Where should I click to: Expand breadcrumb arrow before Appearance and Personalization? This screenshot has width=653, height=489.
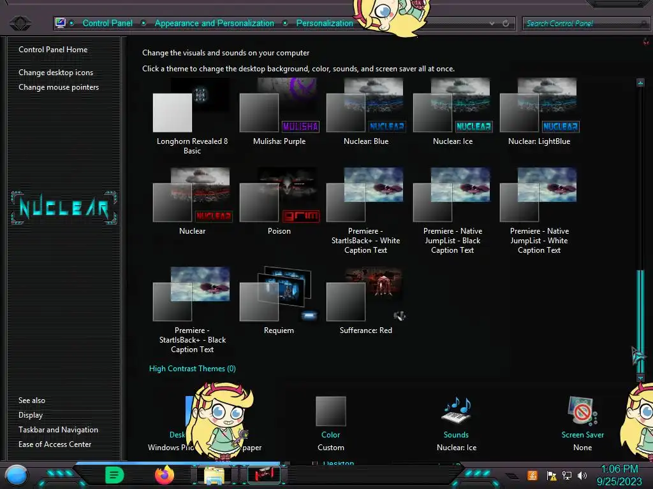(x=143, y=24)
